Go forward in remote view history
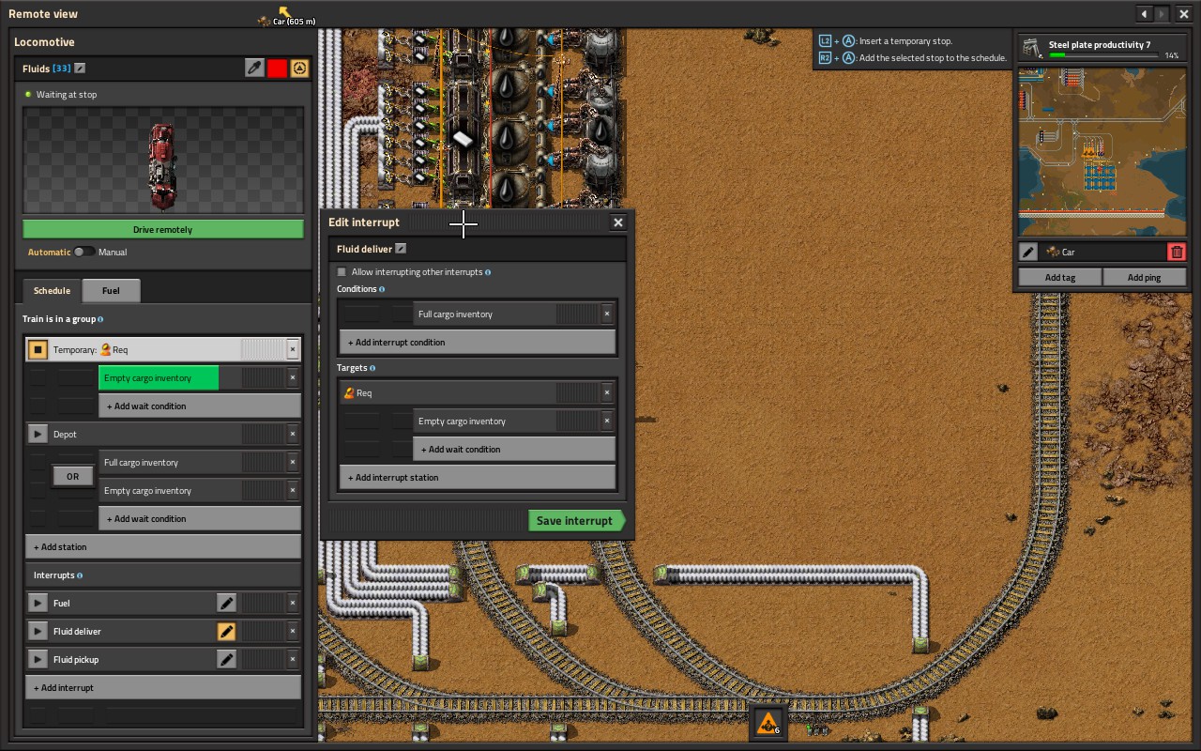1201x751 pixels. coord(1162,14)
